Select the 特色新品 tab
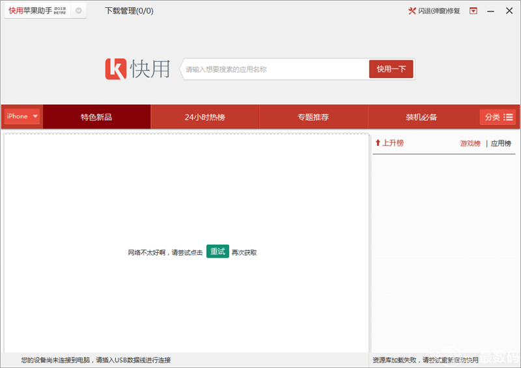 [x=96, y=117]
